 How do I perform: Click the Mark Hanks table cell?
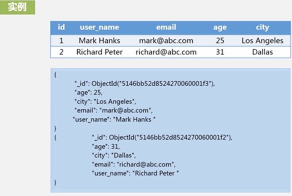click(99, 40)
